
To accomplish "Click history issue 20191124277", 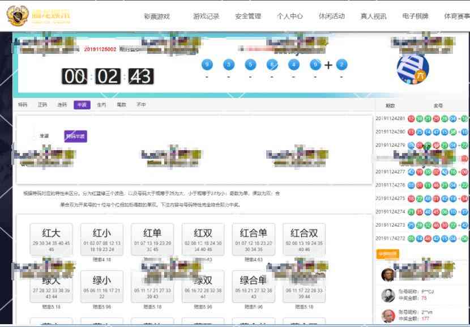I will 390,172.
